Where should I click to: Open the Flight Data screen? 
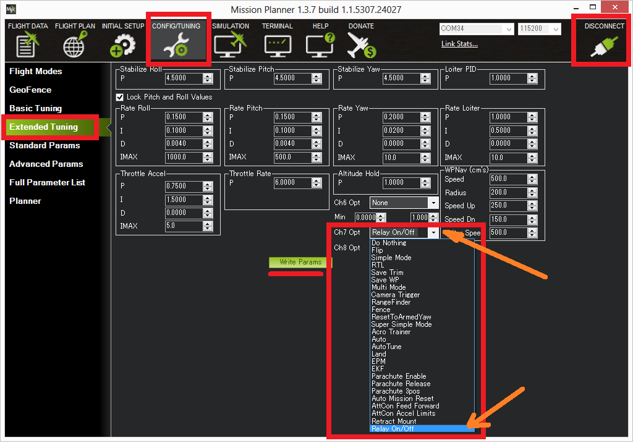click(x=28, y=42)
